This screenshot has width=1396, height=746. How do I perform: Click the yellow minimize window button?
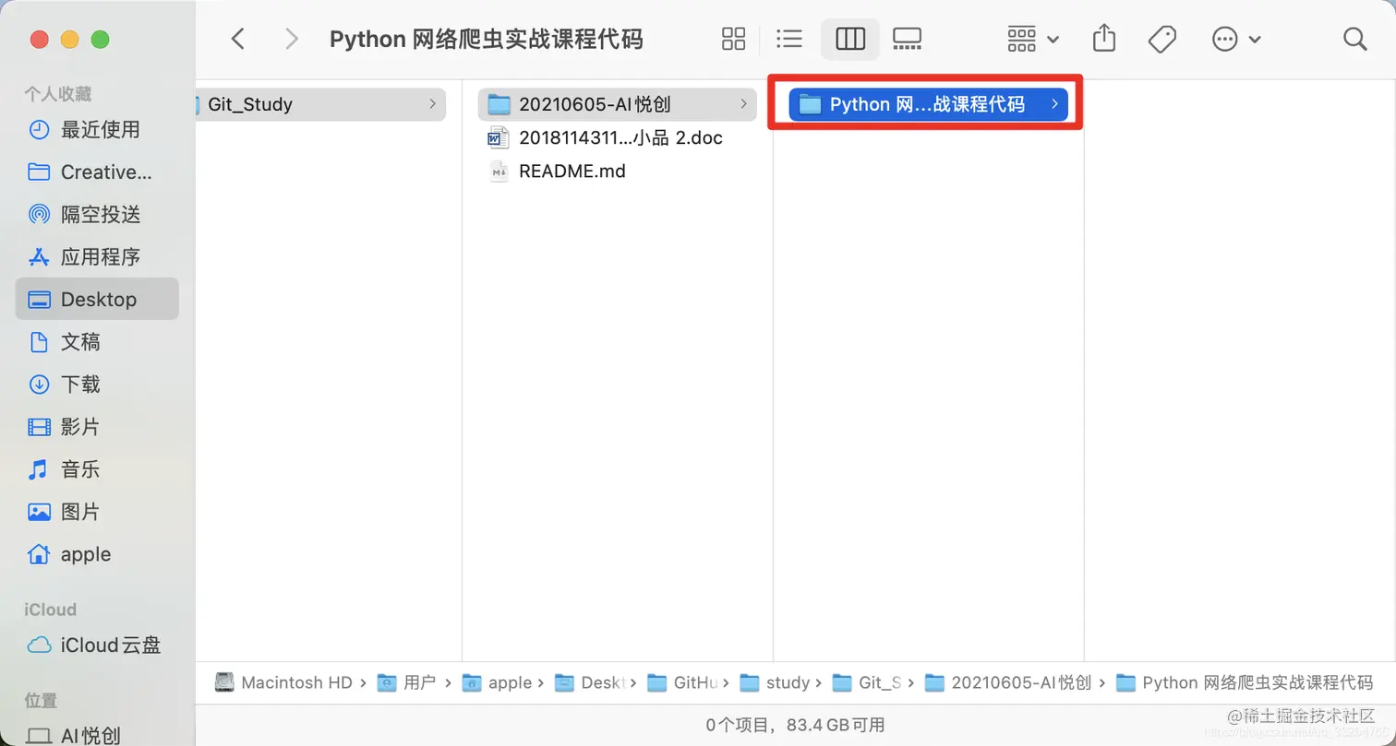tap(70, 40)
